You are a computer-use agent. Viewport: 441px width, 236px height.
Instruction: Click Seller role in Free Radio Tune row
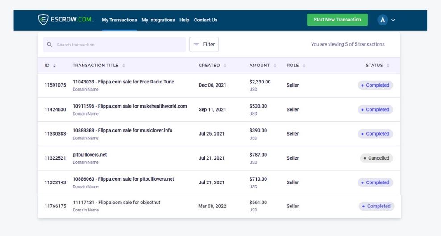click(293, 85)
